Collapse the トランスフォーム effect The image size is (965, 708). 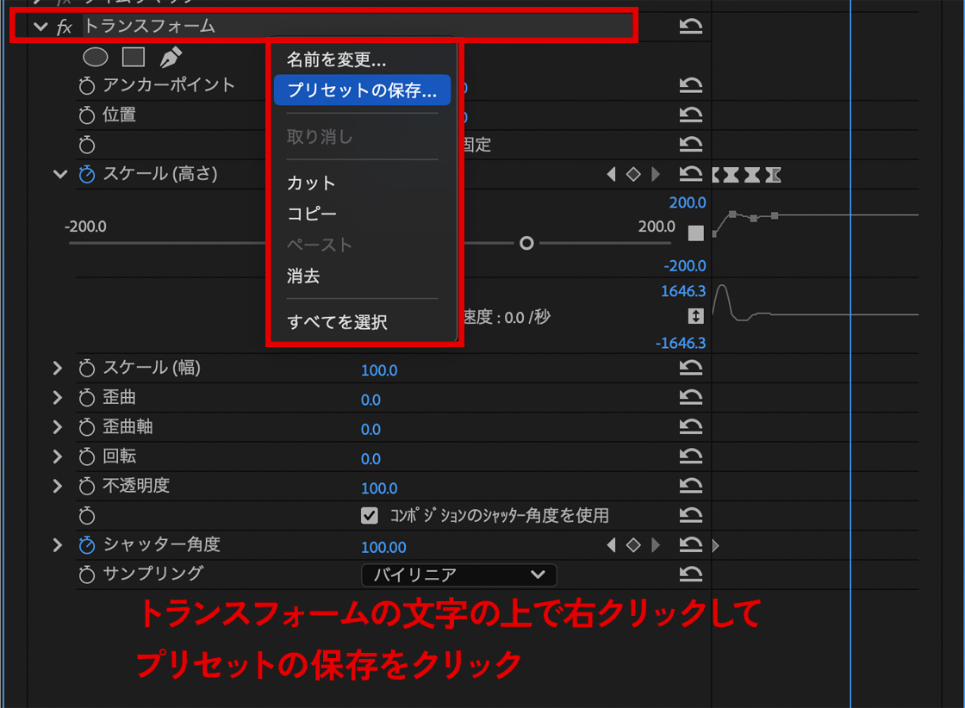40,27
